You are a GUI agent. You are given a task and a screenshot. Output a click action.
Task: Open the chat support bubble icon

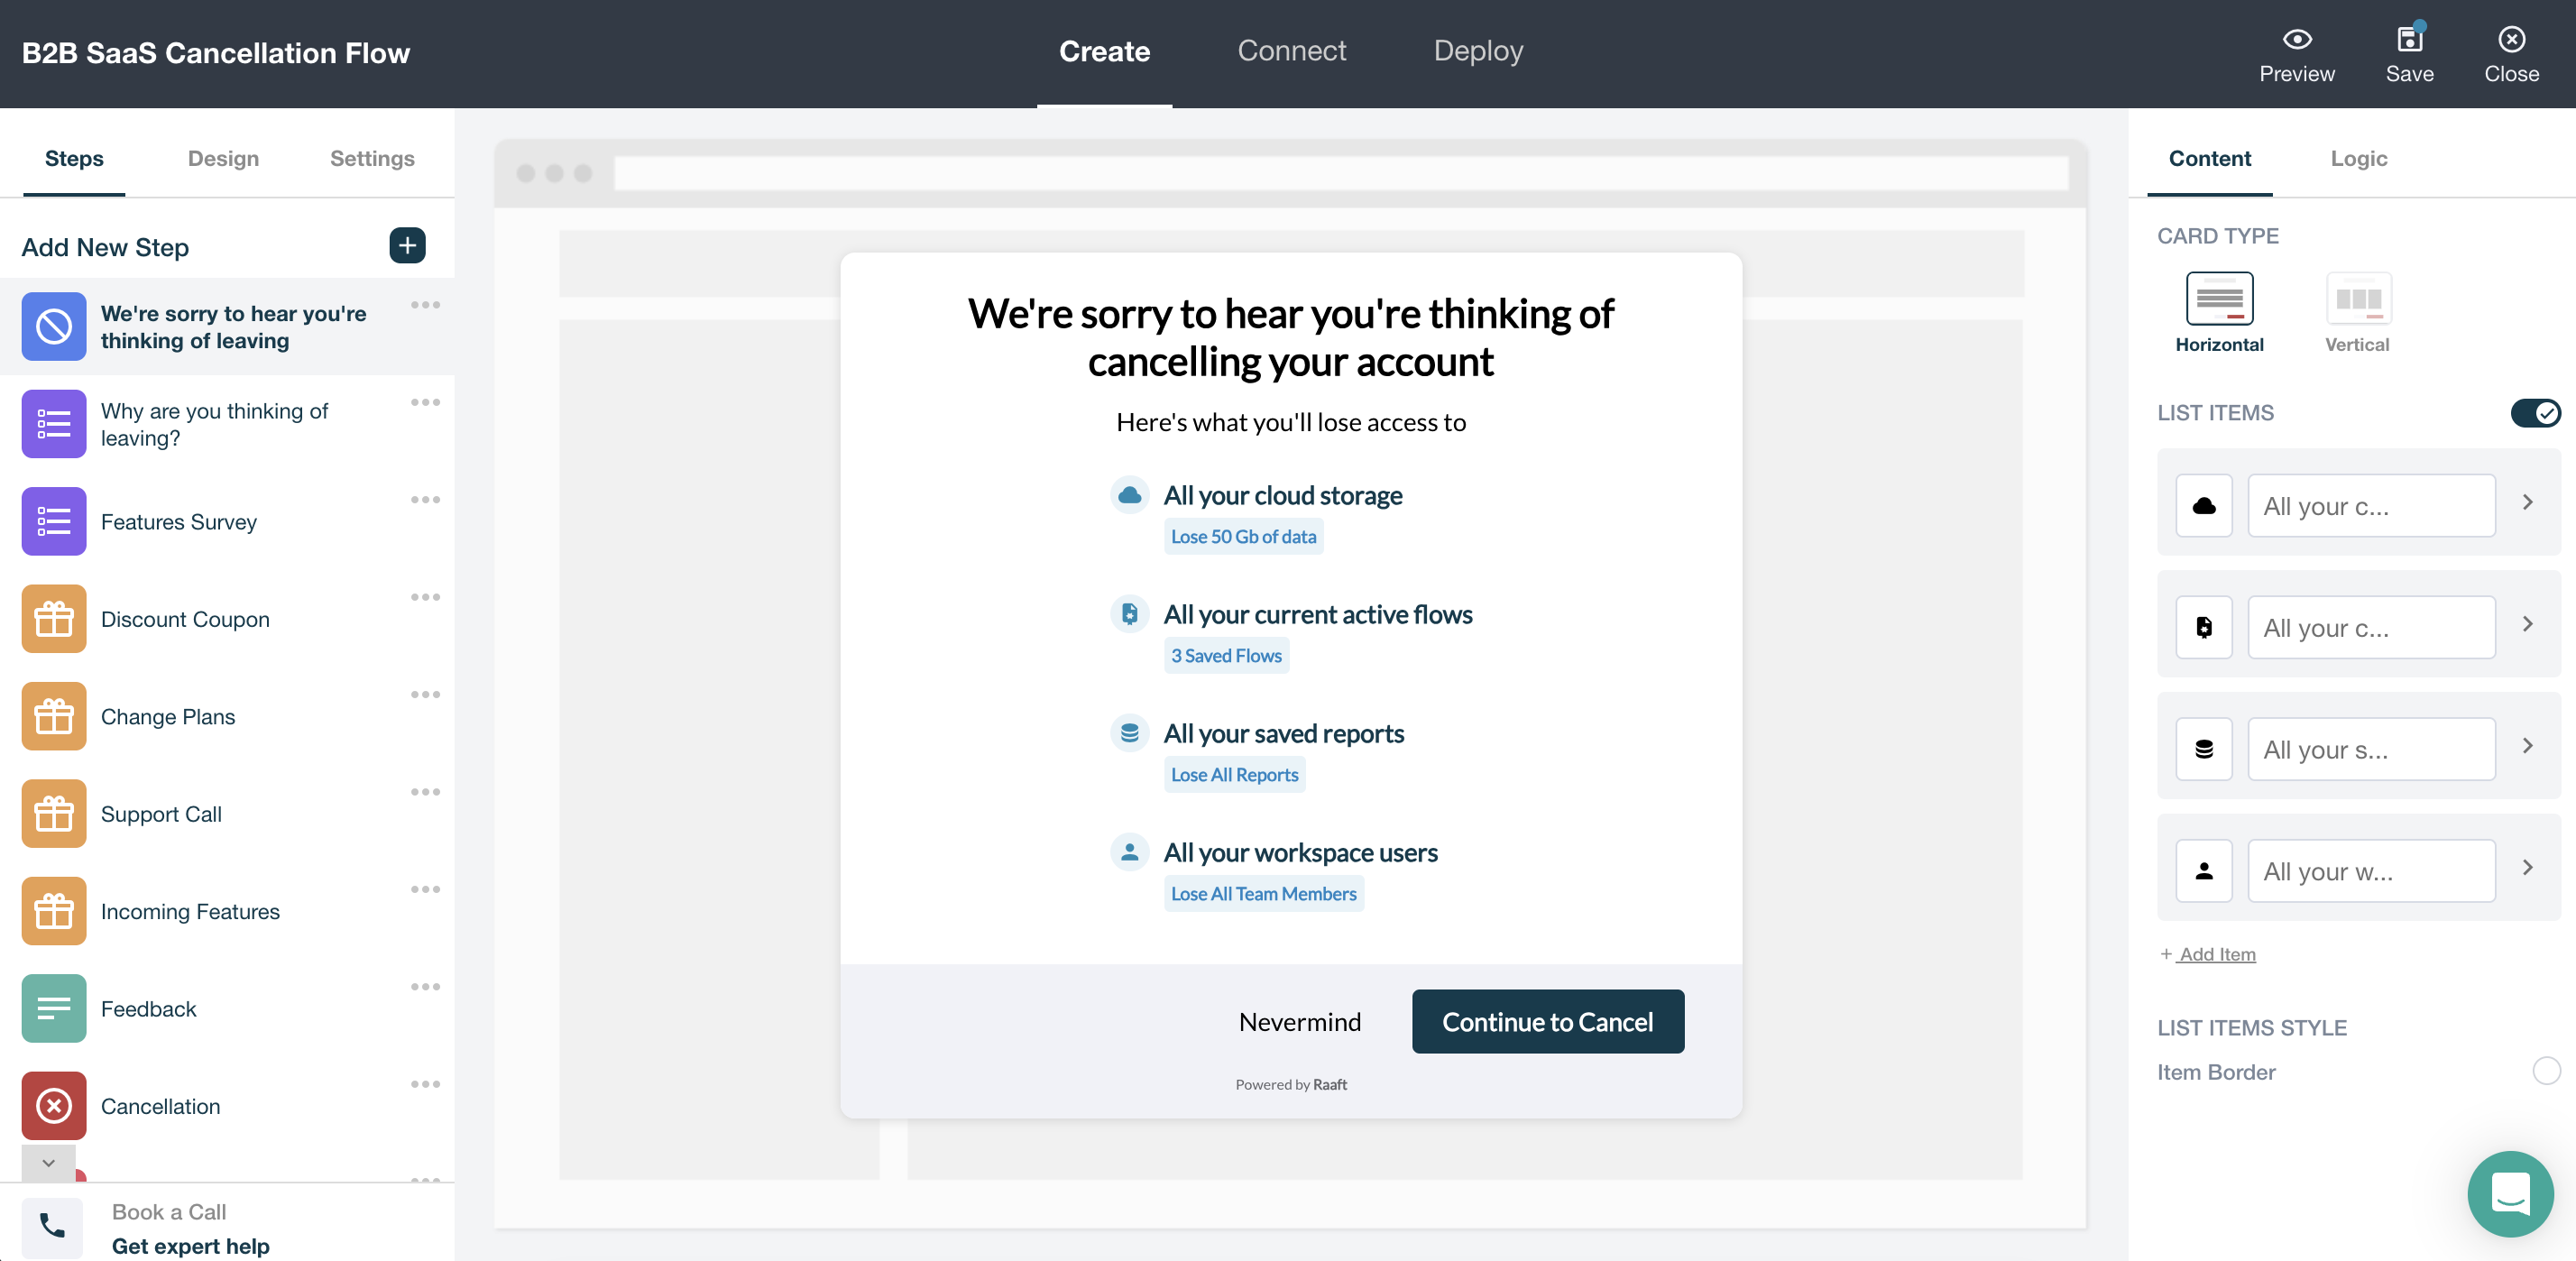(x=2509, y=1193)
